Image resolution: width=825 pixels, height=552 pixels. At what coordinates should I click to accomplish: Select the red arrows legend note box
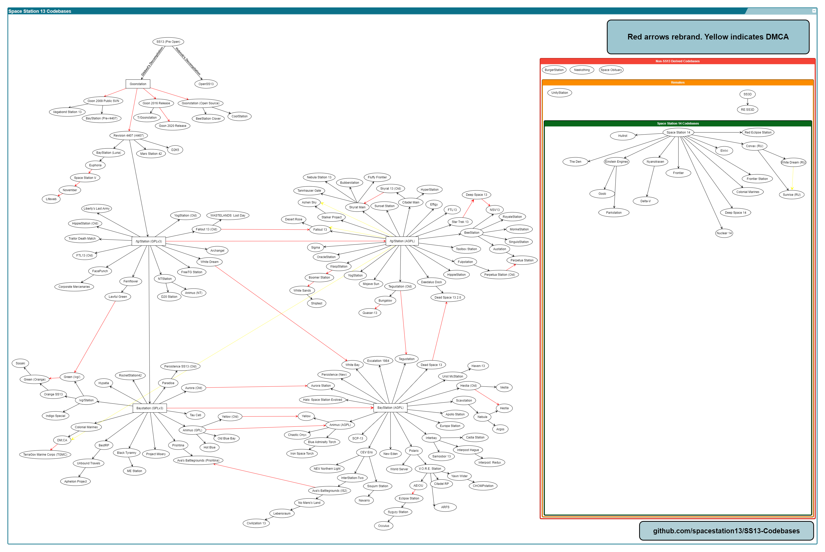click(x=708, y=37)
